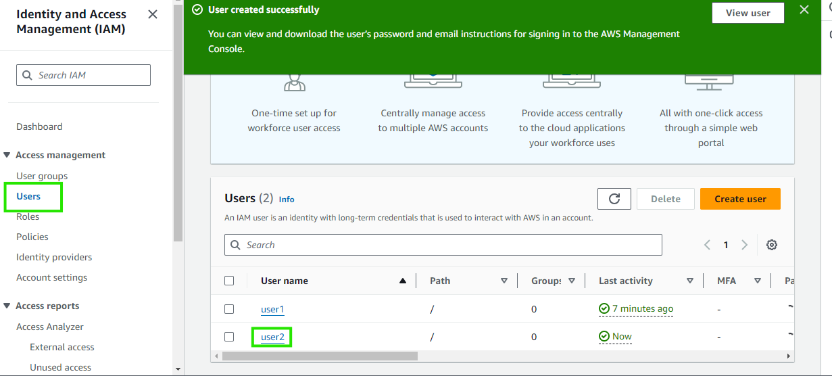Click the 7 minutes ago activity link
This screenshot has width=832, height=376.
pyautogui.click(x=643, y=308)
